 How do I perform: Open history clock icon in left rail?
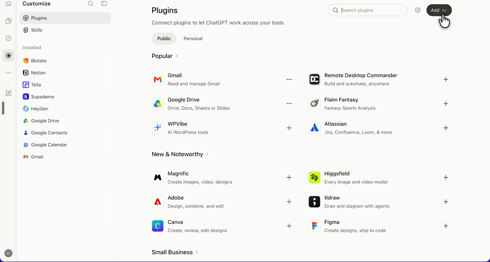[9, 38]
